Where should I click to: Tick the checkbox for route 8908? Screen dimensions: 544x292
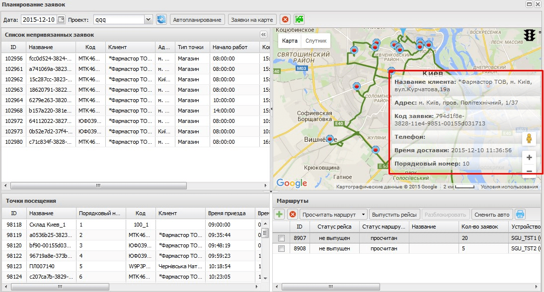pyautogui.click(x=281, y=249)
